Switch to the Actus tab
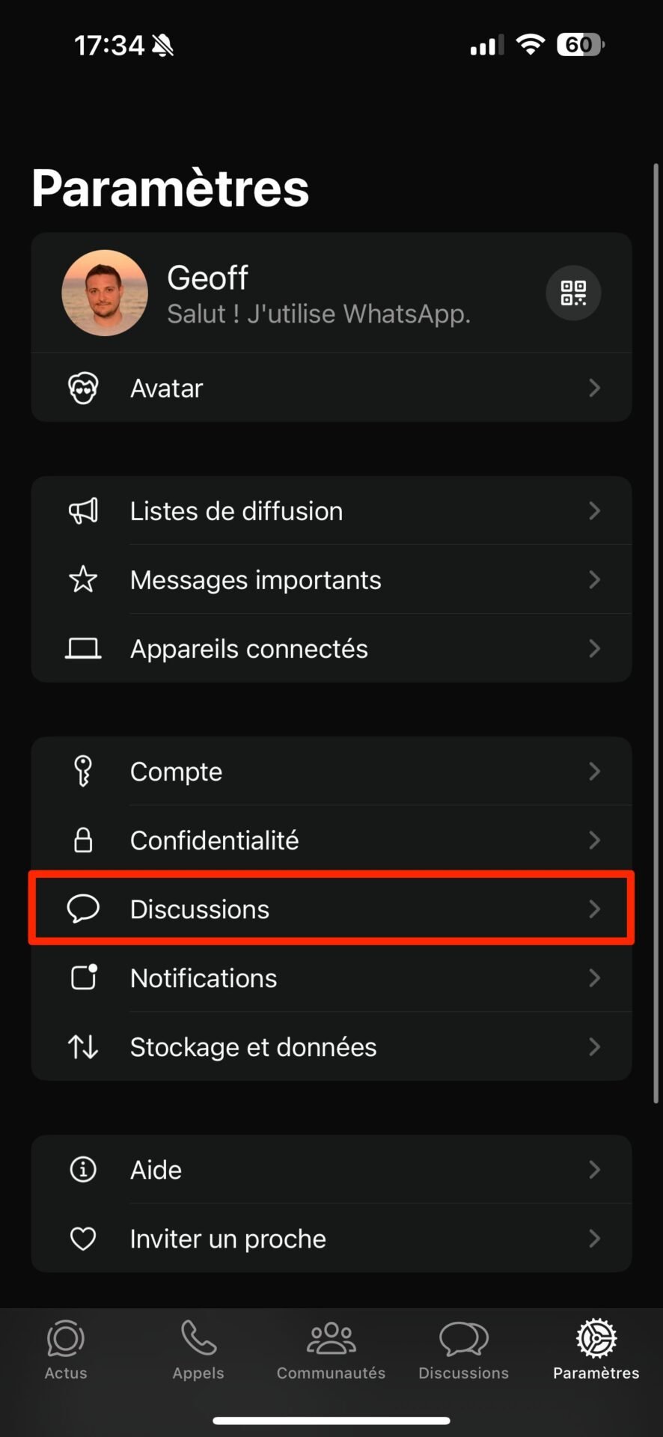663x1437 pixels. (x=66, y=1350)
